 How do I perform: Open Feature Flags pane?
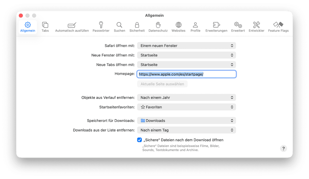click(x=278, y=27)
